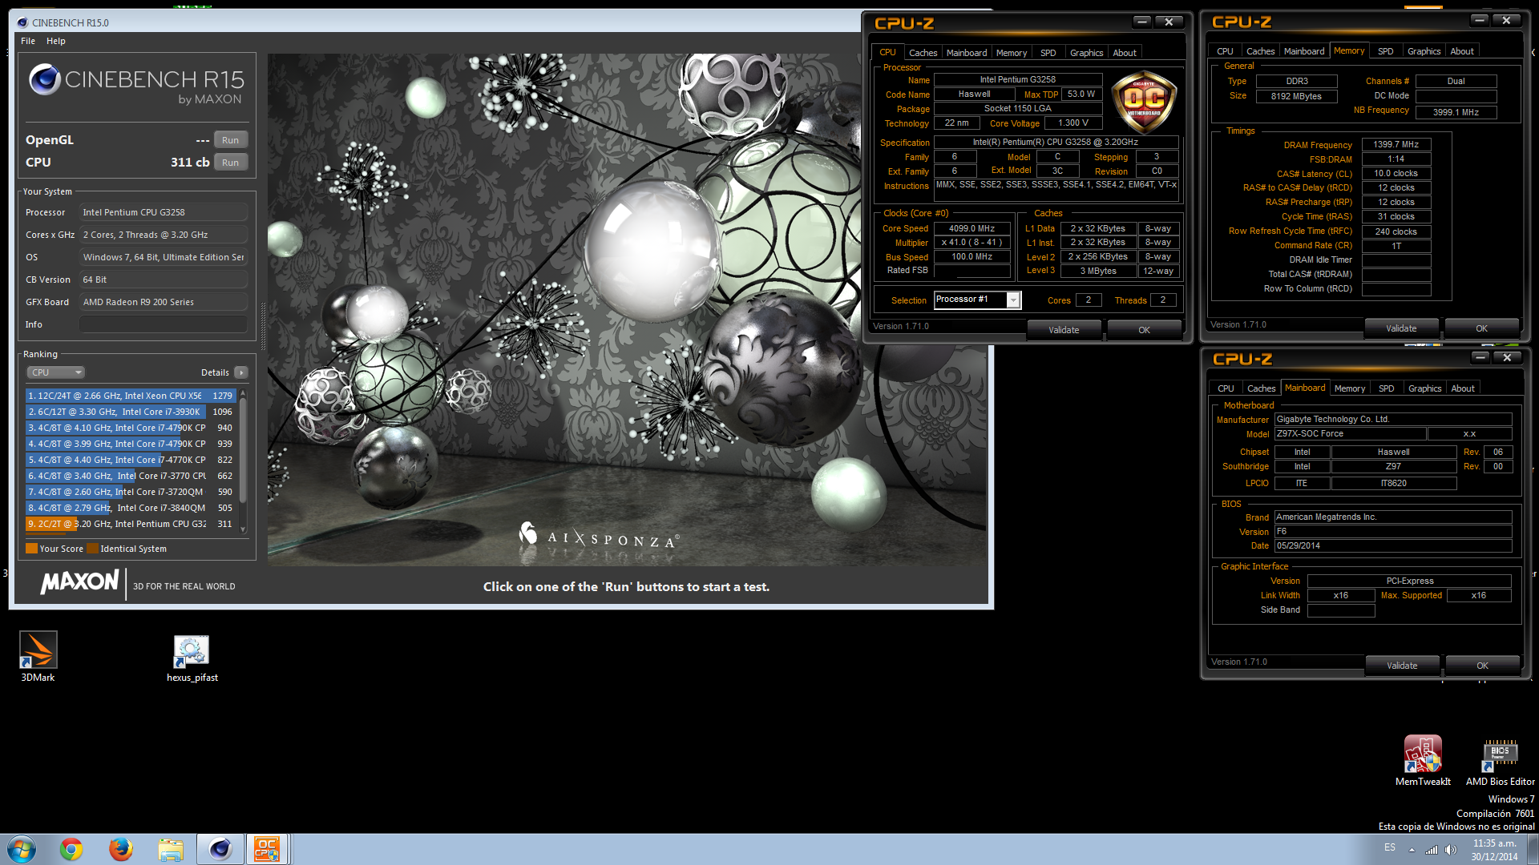The height and width of the screenshot is (865, 1539).
Task: Click the ES language indicator in the tray
Action: (x=1390, y=847)
